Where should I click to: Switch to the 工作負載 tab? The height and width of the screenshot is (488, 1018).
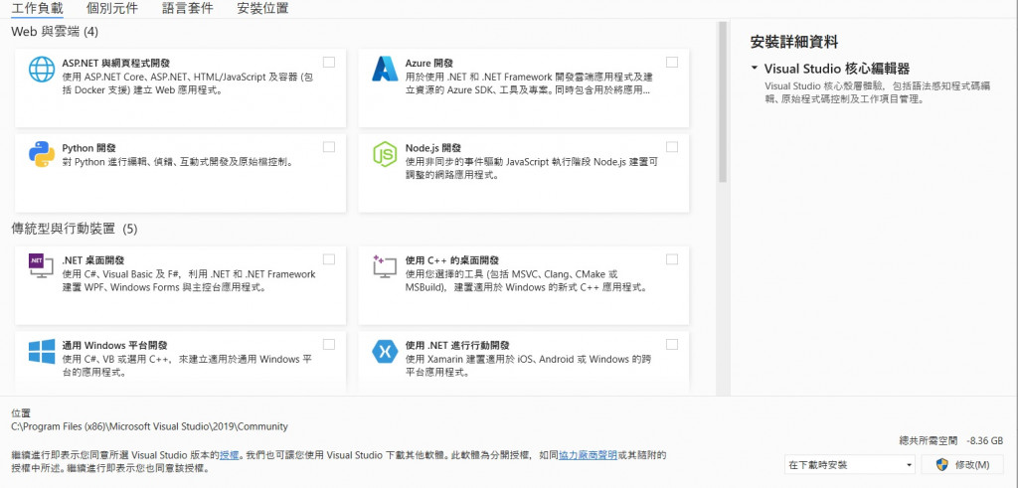(37, 8)
